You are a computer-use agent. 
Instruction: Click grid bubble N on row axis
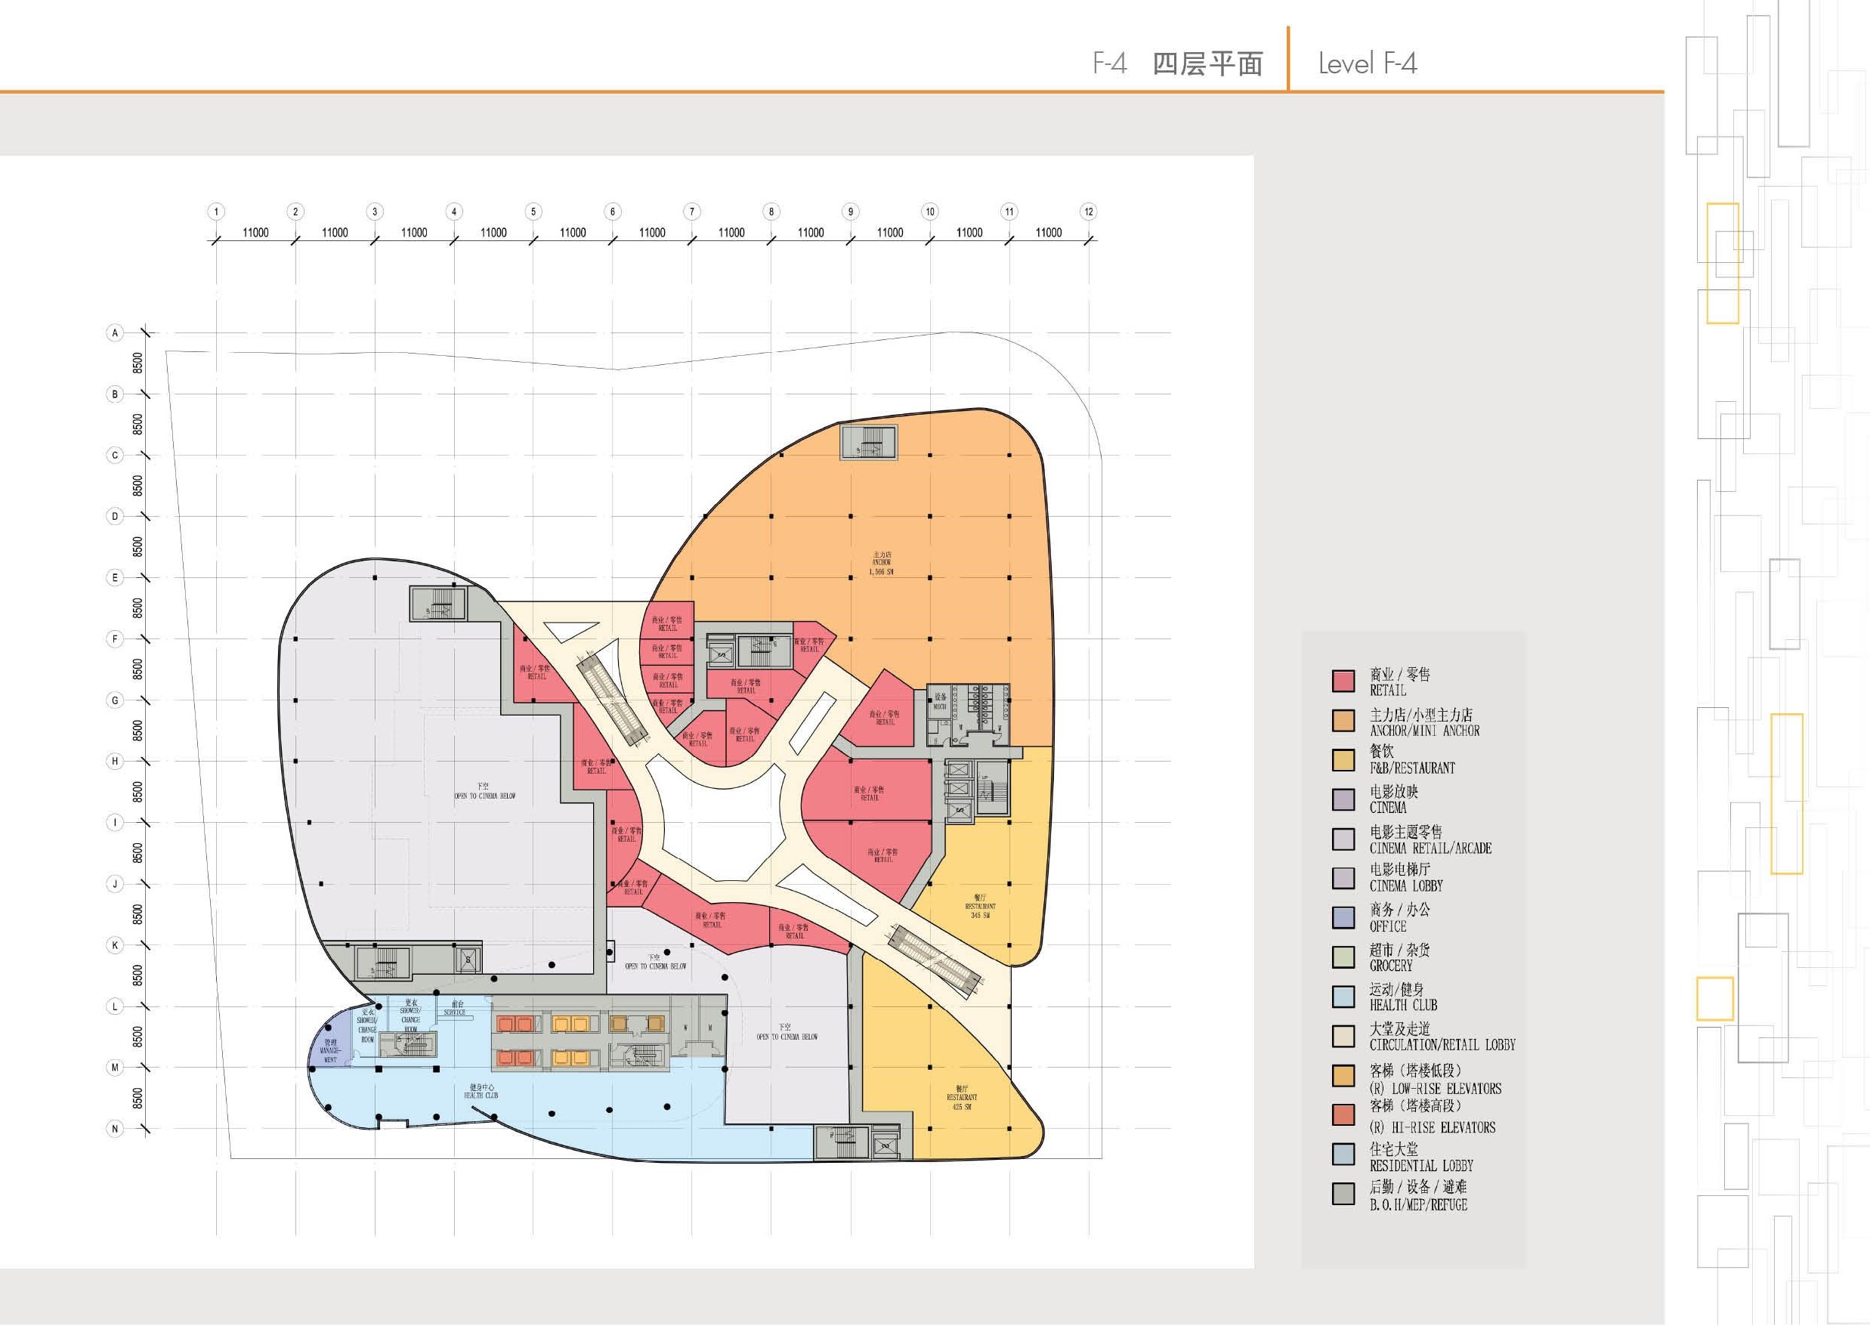114,1128
